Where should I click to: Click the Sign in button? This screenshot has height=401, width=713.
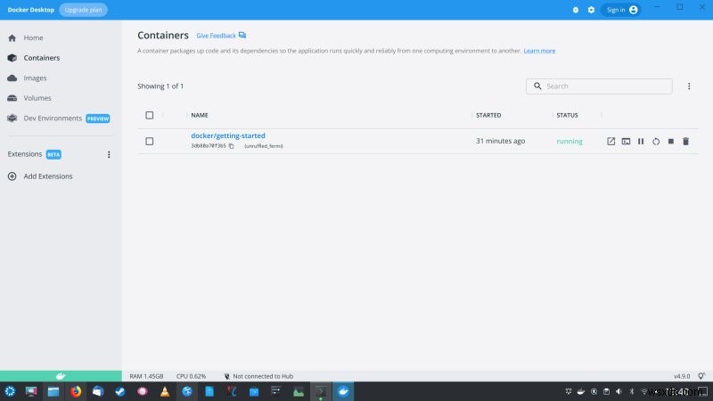[x=621, y=10]
